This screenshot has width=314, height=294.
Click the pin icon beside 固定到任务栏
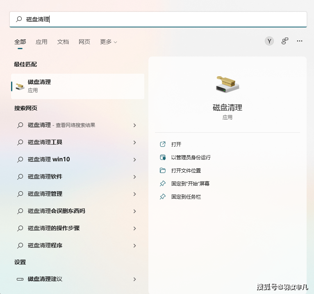pyautogui.click(x=163, y=197)
